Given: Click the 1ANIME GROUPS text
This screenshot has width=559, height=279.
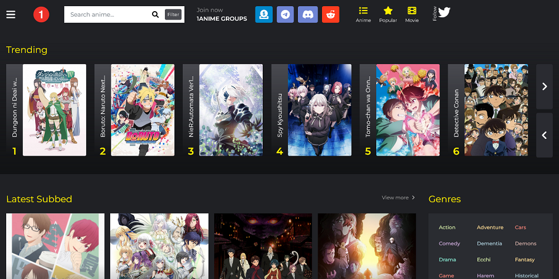Looking at the screenshot, I should pos(222,19).
